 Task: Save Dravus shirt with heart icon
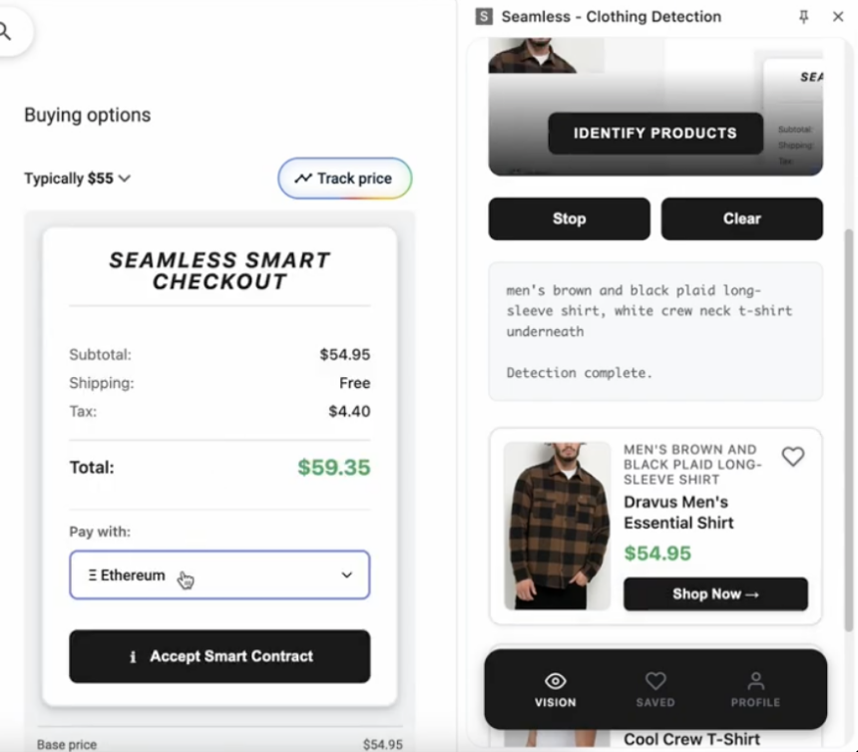click(792, 457)
